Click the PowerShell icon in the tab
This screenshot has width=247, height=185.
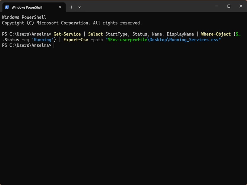(x=7, y=7)
